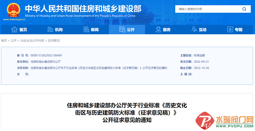Image resolution: width=255 pixels, height=131 pixels.
Task: Click the search magnifier icon
Action: click(x=244, y=9)
